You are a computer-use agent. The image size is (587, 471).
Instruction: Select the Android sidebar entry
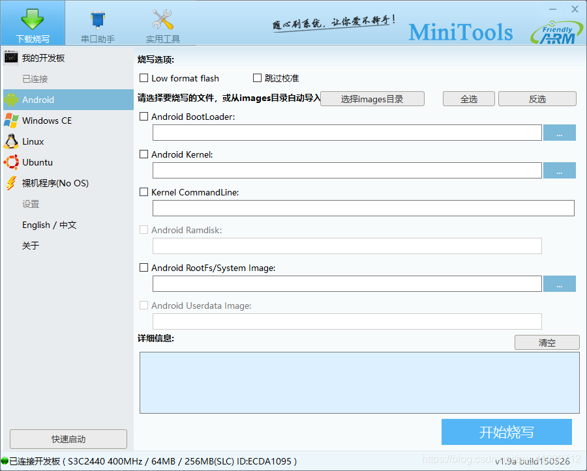click(x=68, y=100)
